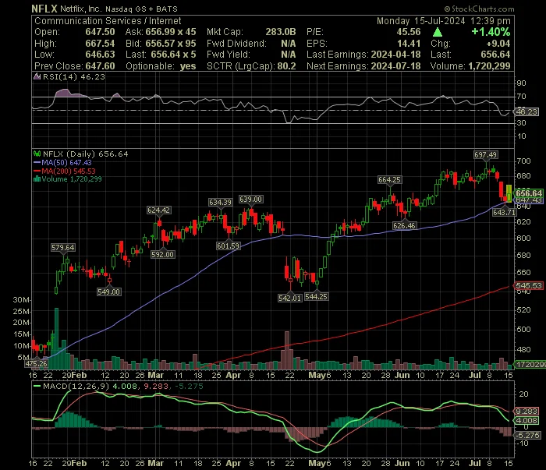Viewport: 546px width, 470px height.
Task: Click the 624.42 peak price label
Action: pos(158,210)
